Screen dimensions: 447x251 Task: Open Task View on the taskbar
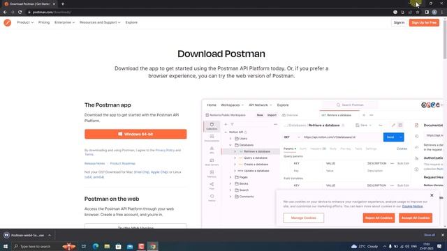coord(84,246)
